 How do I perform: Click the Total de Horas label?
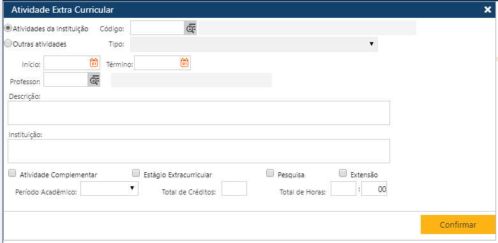click(303, 192)
